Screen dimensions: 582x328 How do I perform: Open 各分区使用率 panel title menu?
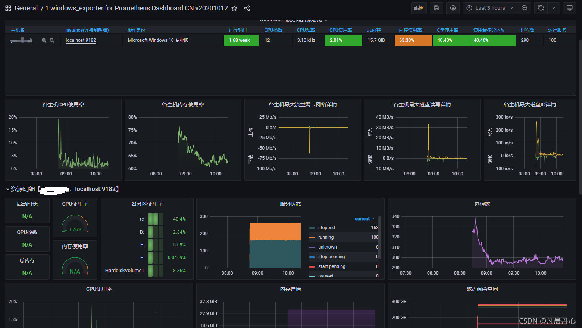pyautogui.click(x=147, y=204)
